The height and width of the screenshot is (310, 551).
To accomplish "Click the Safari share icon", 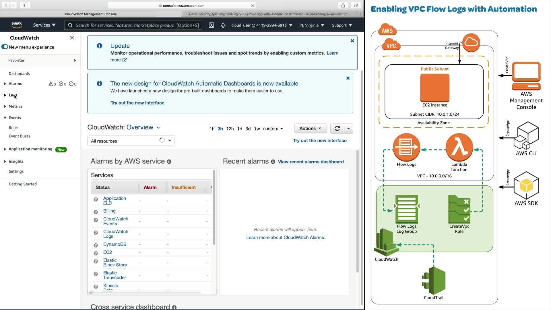I will (x=343, y=5).
